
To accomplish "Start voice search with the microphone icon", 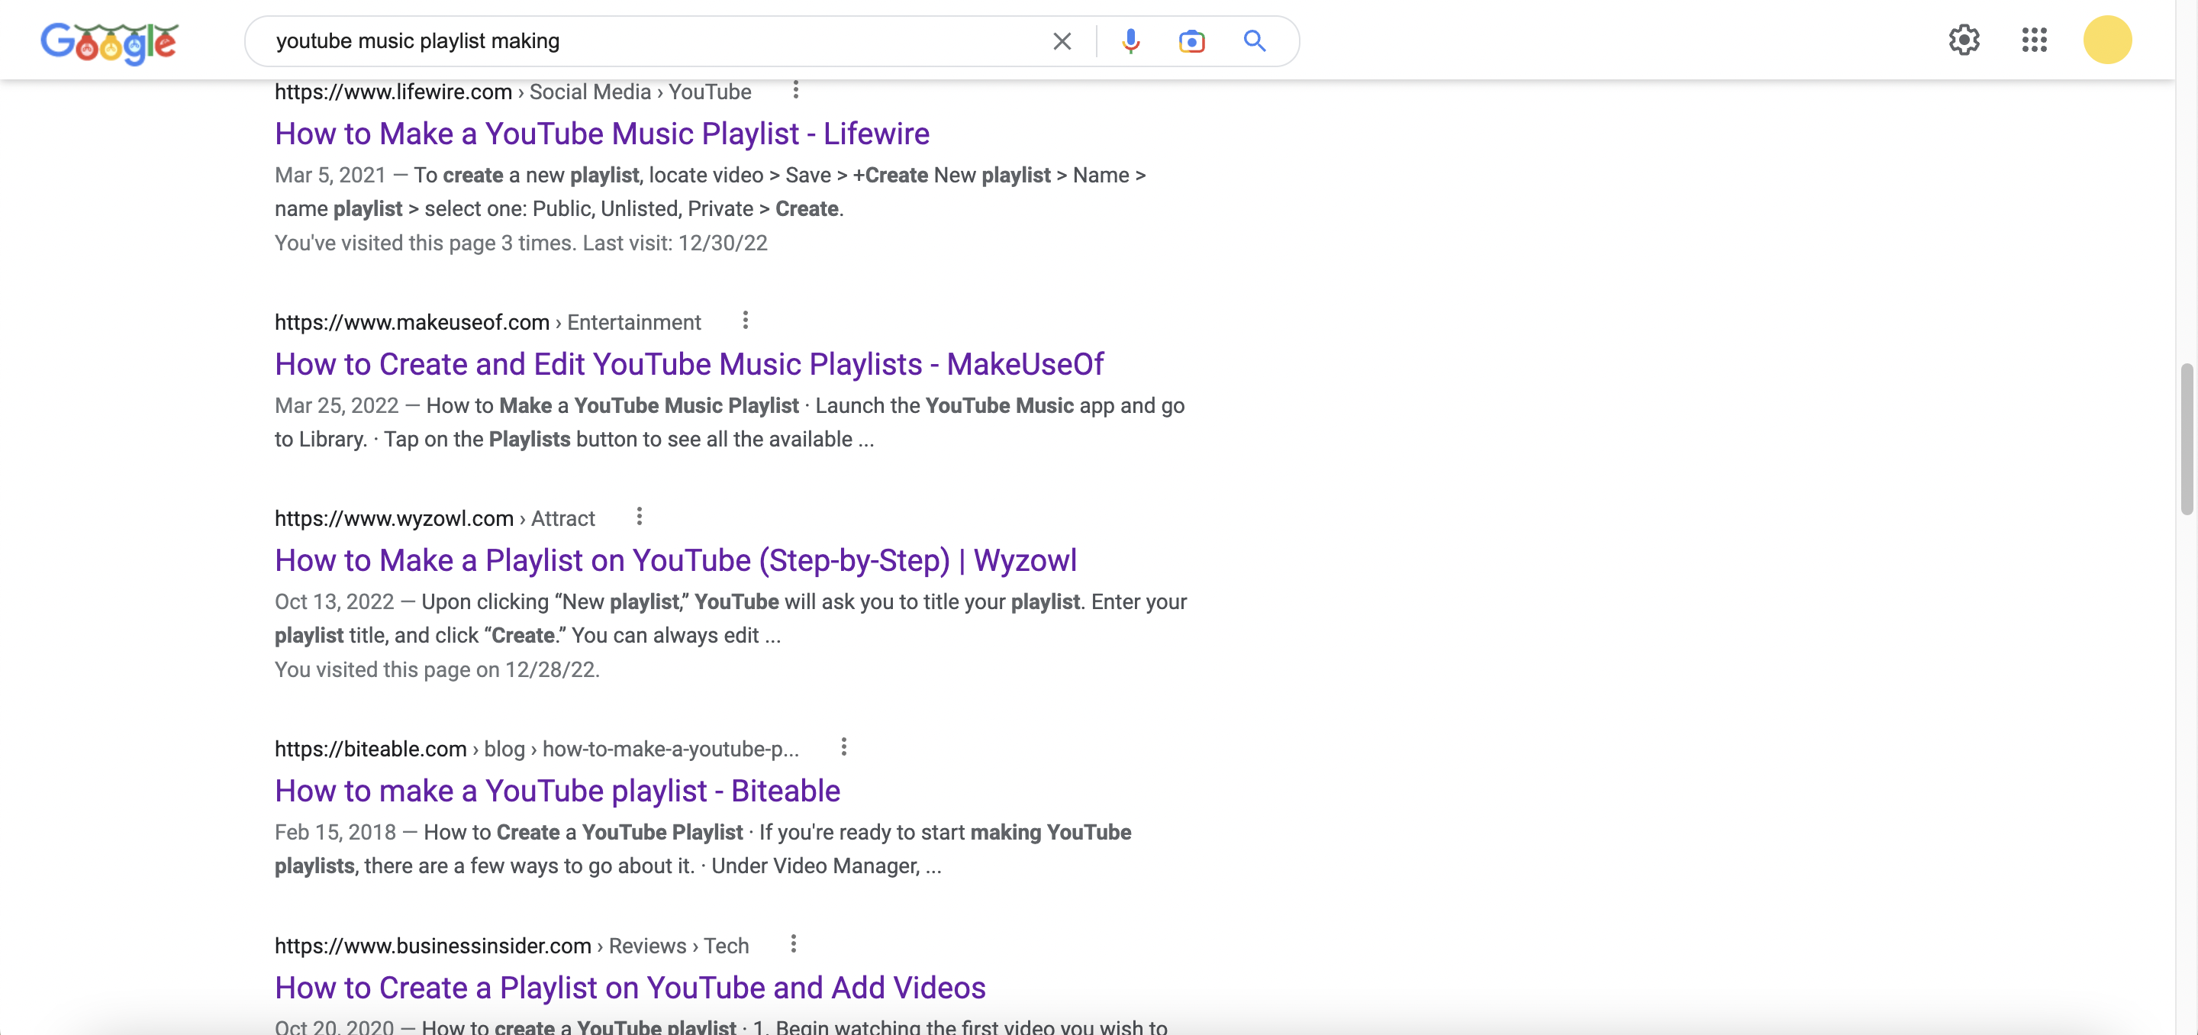I will pos(1130,41).
